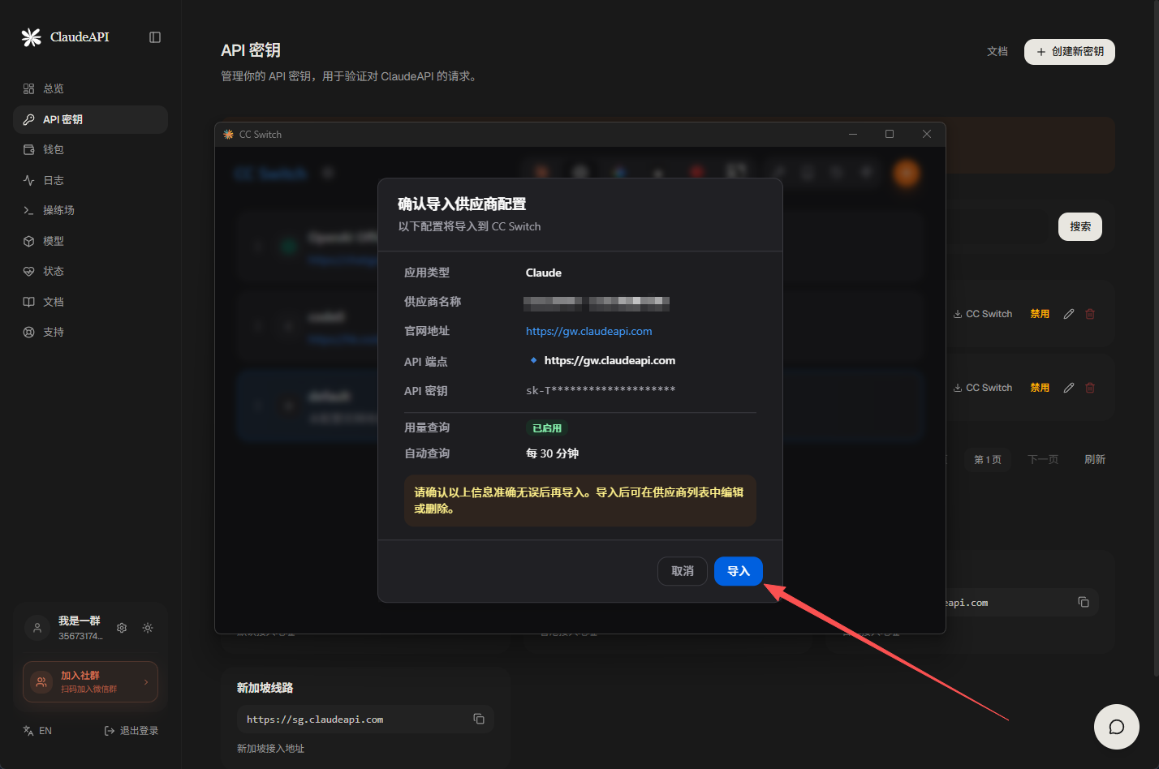Screen dimensions: 1159x769
Task: Select https://sg.claudeapi.com address field
Action: 365,720
